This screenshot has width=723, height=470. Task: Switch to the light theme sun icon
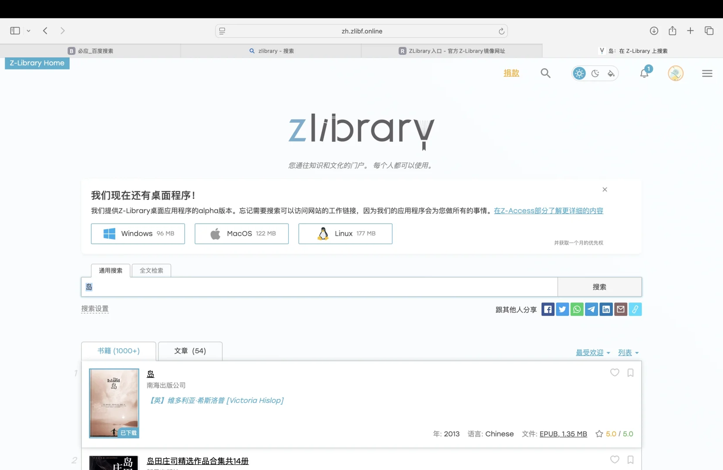(579, 73)
